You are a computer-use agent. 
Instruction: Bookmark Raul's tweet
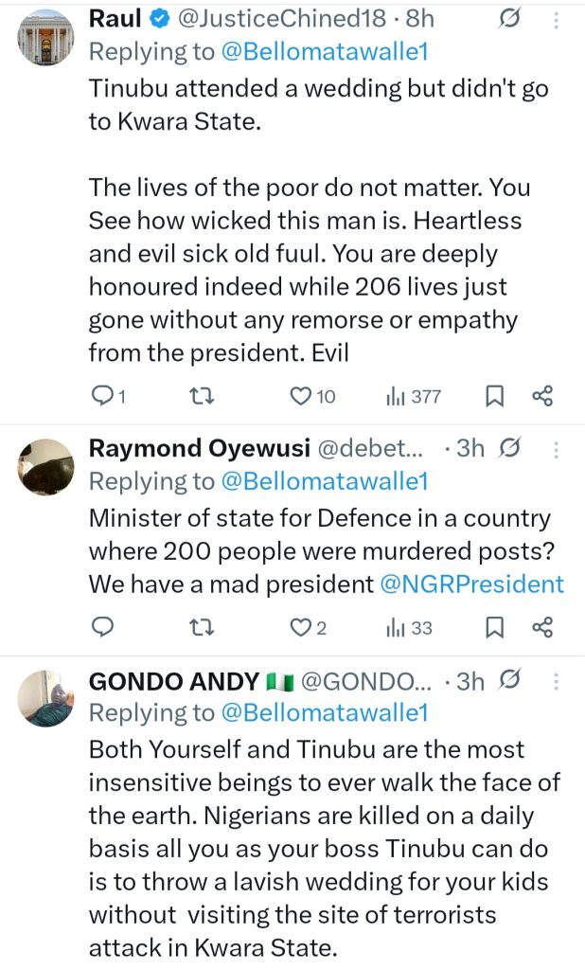[x=494, y=396]
